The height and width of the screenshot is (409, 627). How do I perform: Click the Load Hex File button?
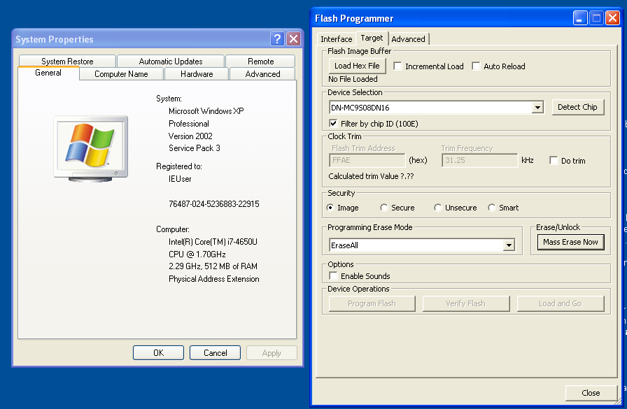coord(357,66)
